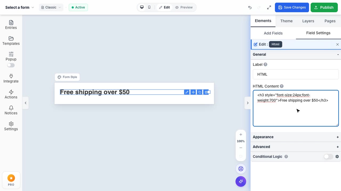Toggle the Popup switch
The image size is (341, 191).
[11, 65]
